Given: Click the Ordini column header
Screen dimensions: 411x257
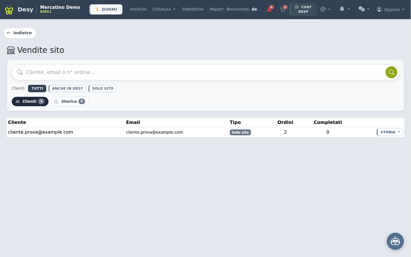Looking at the screenshot, I should pos(285,122).
